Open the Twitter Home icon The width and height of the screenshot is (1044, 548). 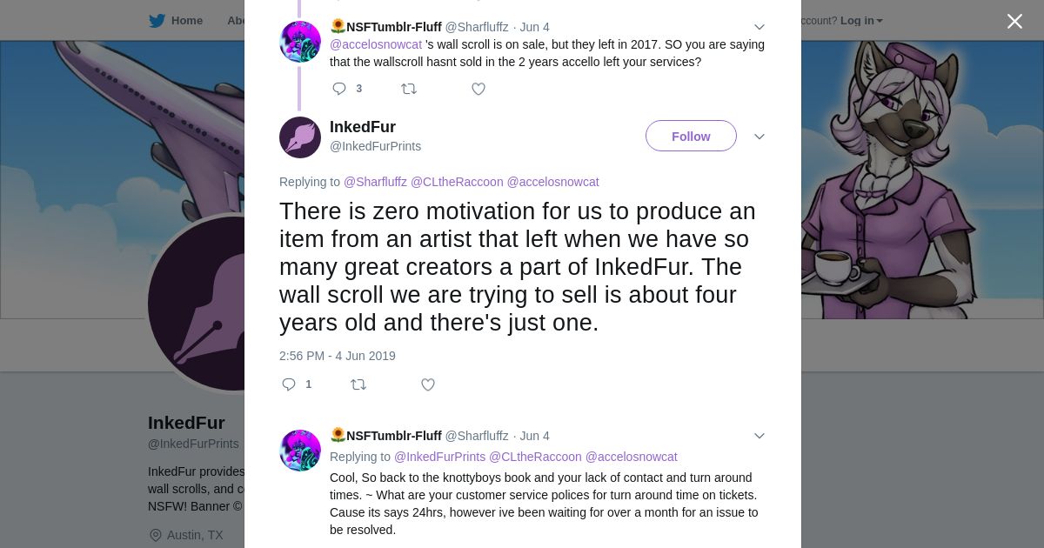pos(157,21)
